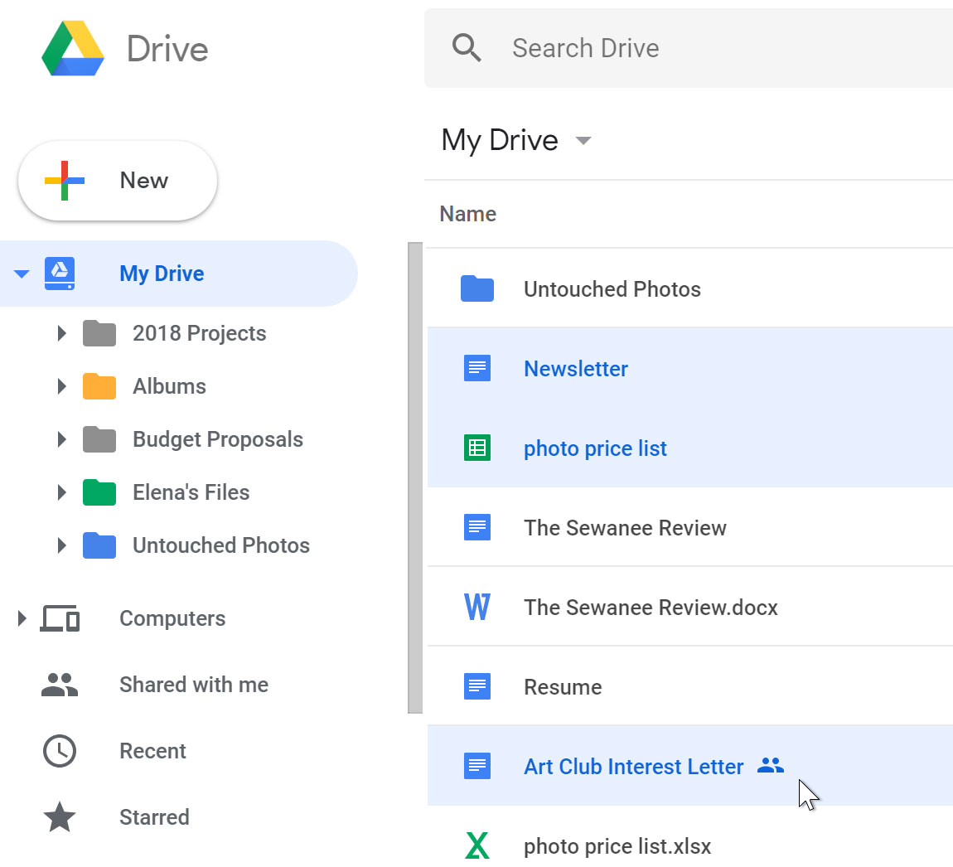Open the My Drive dropdown arrow

pos(583,141)
